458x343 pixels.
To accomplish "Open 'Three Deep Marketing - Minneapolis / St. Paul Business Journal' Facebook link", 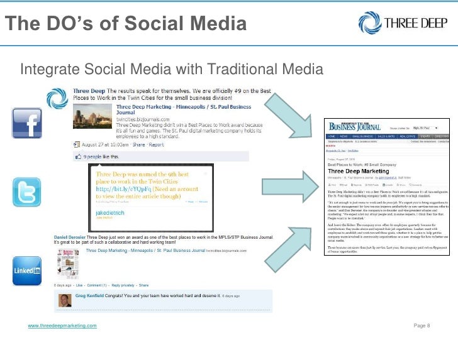I will (x=184, y=110).
